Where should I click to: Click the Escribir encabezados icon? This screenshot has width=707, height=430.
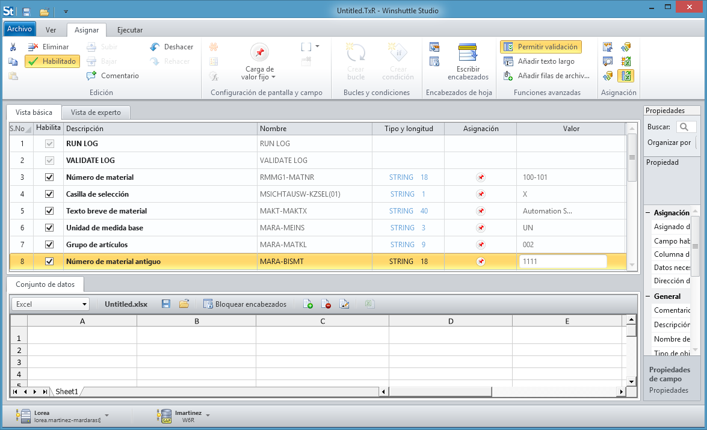(468, 52)
